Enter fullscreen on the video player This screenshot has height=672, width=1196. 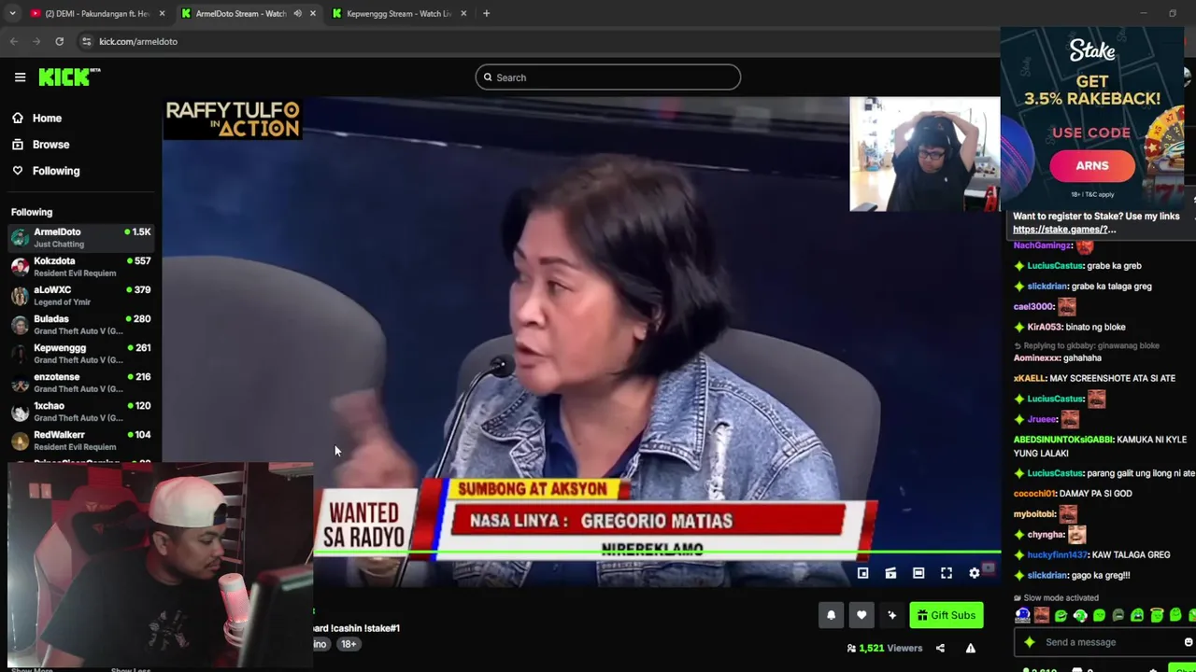(947, 573)
